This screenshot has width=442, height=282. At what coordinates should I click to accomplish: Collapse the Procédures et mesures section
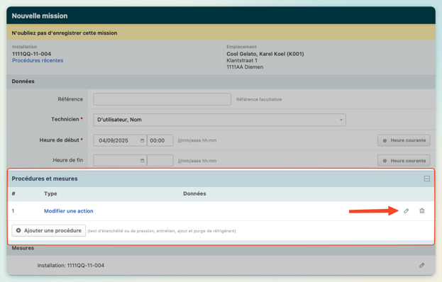427,179
